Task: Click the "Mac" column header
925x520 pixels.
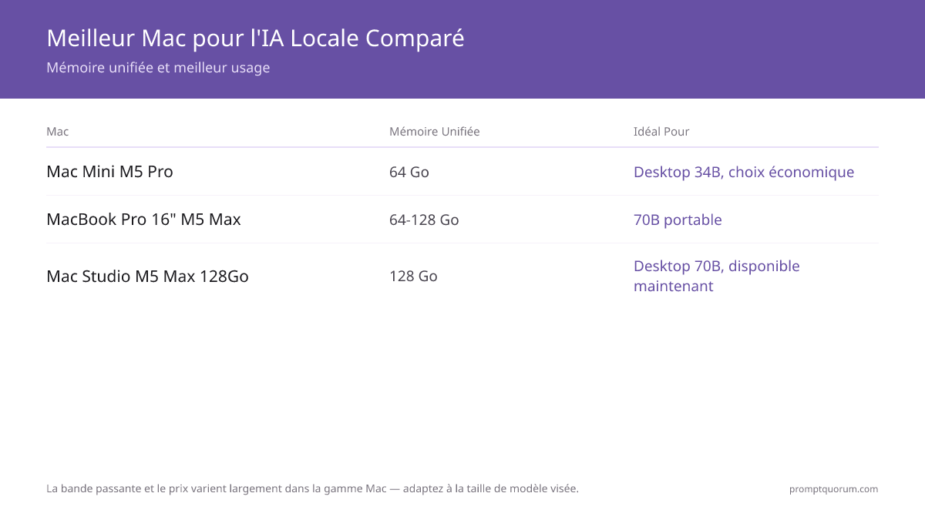Action: click(x=58, y=132)
